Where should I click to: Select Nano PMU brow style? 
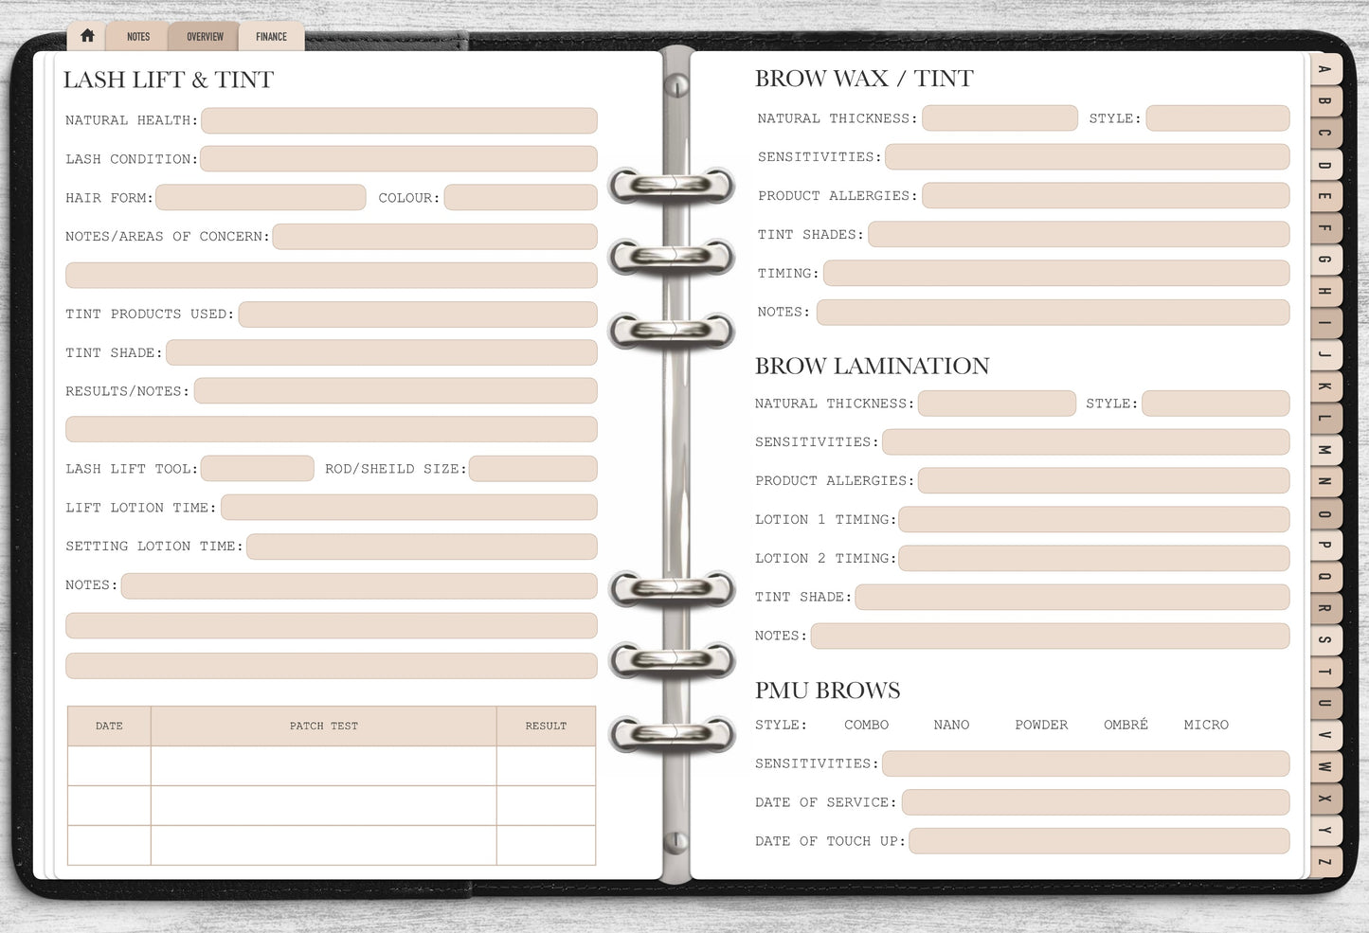[x=950, y=725]
